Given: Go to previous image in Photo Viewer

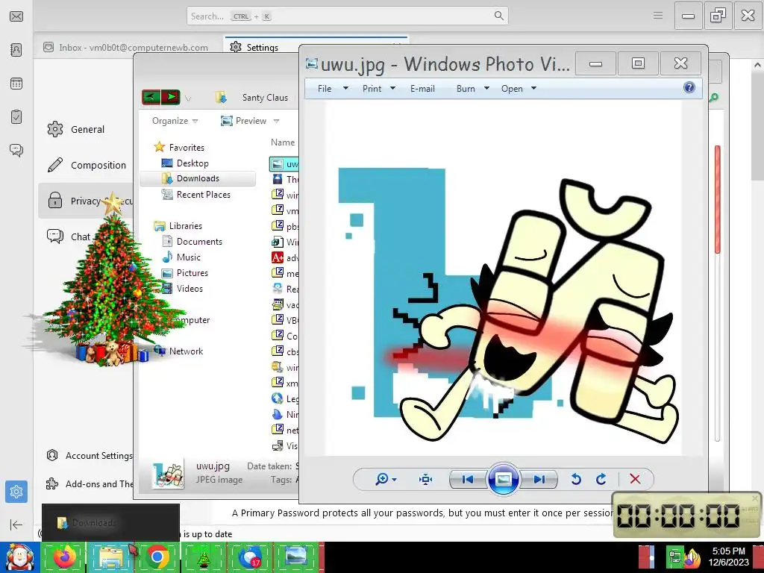Looking at the screenshot, I should click(467, 480).
